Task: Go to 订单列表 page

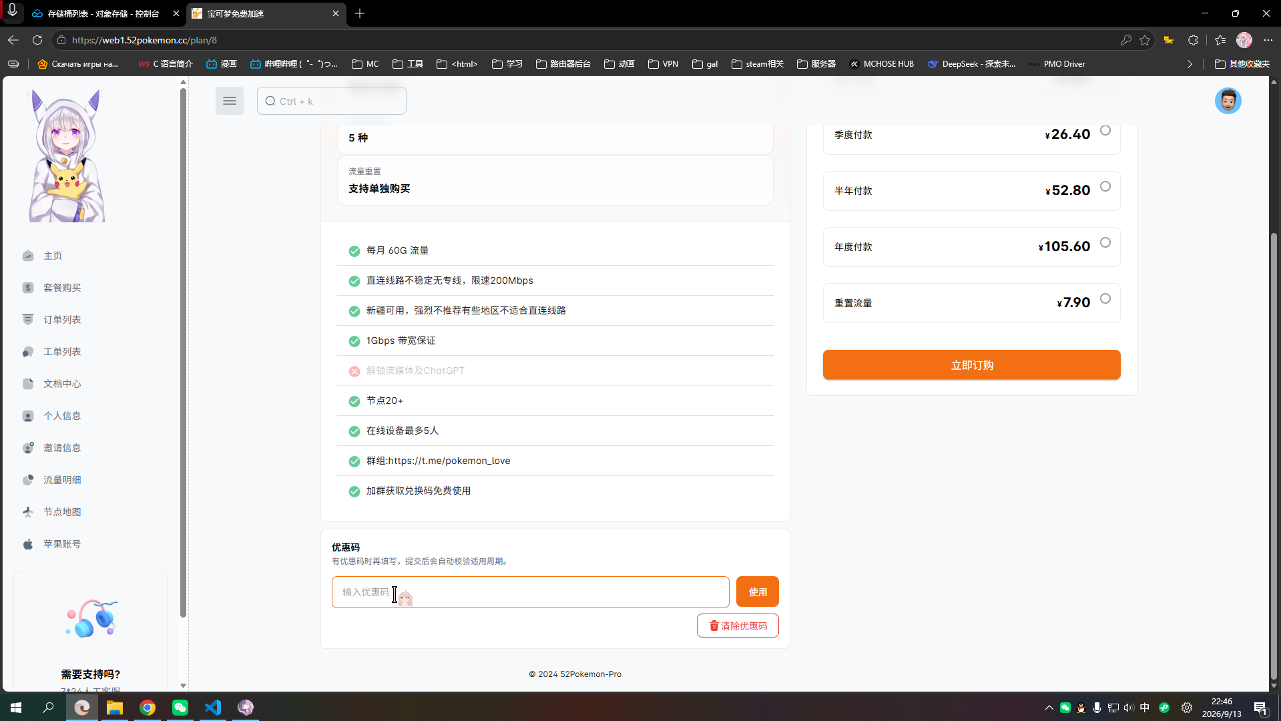Action: [62, 320]
